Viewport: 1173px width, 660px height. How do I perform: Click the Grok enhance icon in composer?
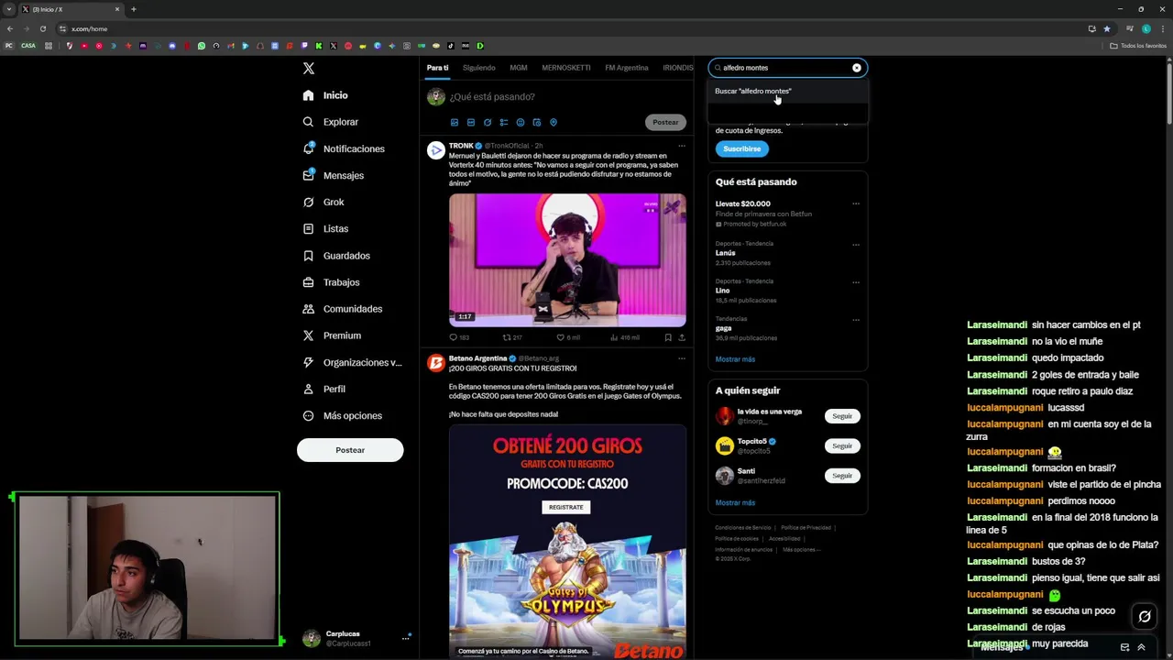[x=488, y=122]
